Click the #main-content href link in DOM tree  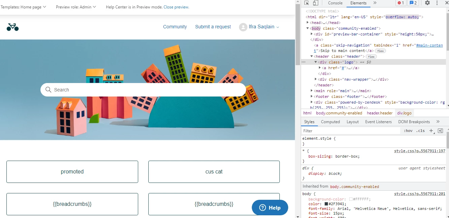click(429, 45)
